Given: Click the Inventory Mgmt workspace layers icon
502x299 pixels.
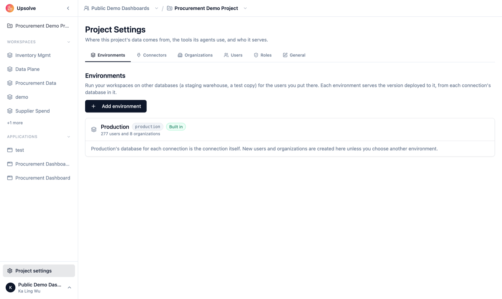Looking at the screenshot, I should pos(10,55).
